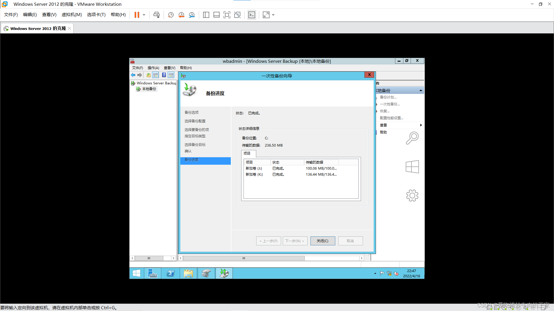Image resolution: width=554 pixels, height=311 pixels.
Task: Open Server Manager from taskbar
Action: pos(152,273)
